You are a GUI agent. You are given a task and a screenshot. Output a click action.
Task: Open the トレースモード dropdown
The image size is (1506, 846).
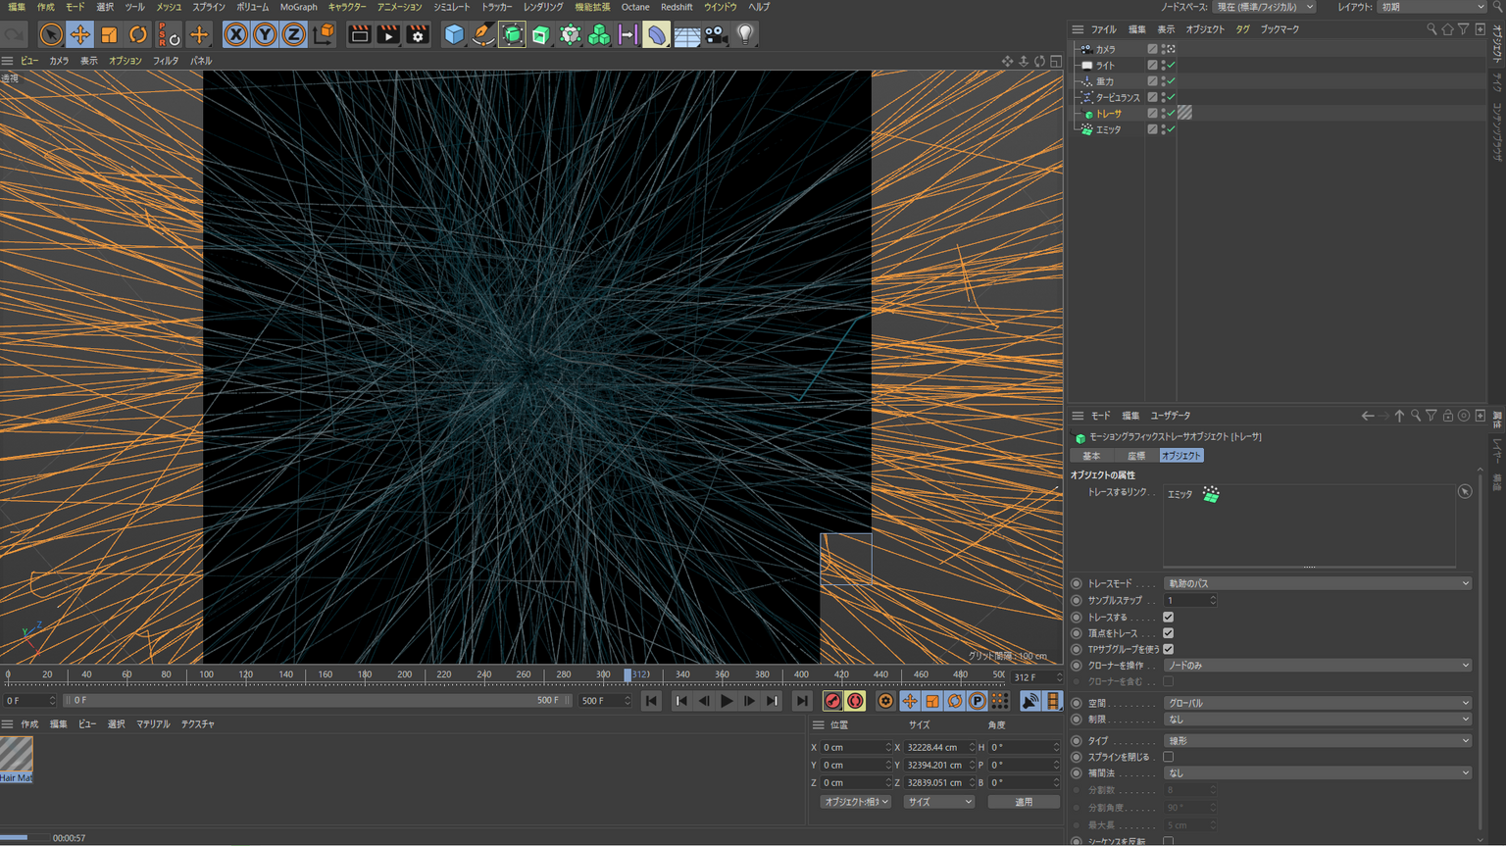tap(1317, 583)
